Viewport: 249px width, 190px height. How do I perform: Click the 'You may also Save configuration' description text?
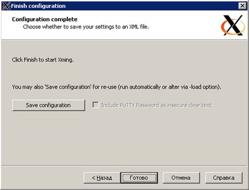tap(117, 87)
